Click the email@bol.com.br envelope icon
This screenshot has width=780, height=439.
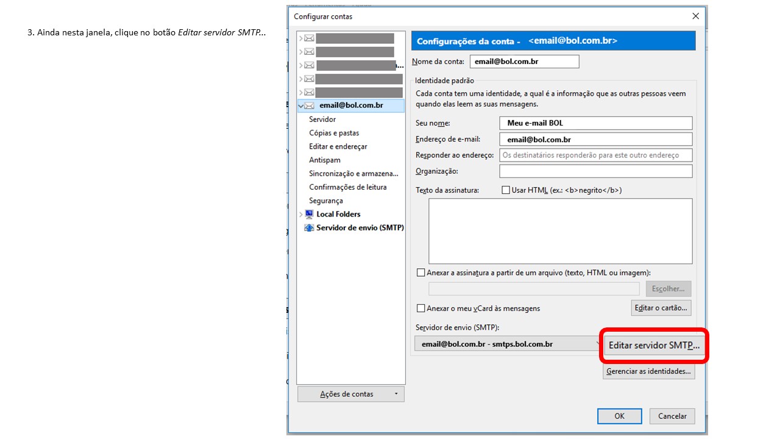(310, 105)
